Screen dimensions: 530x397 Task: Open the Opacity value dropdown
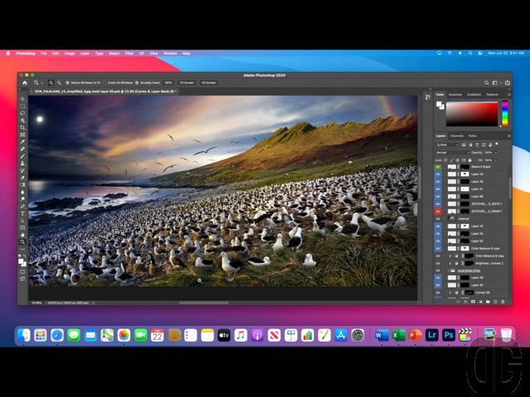[496, 152]
